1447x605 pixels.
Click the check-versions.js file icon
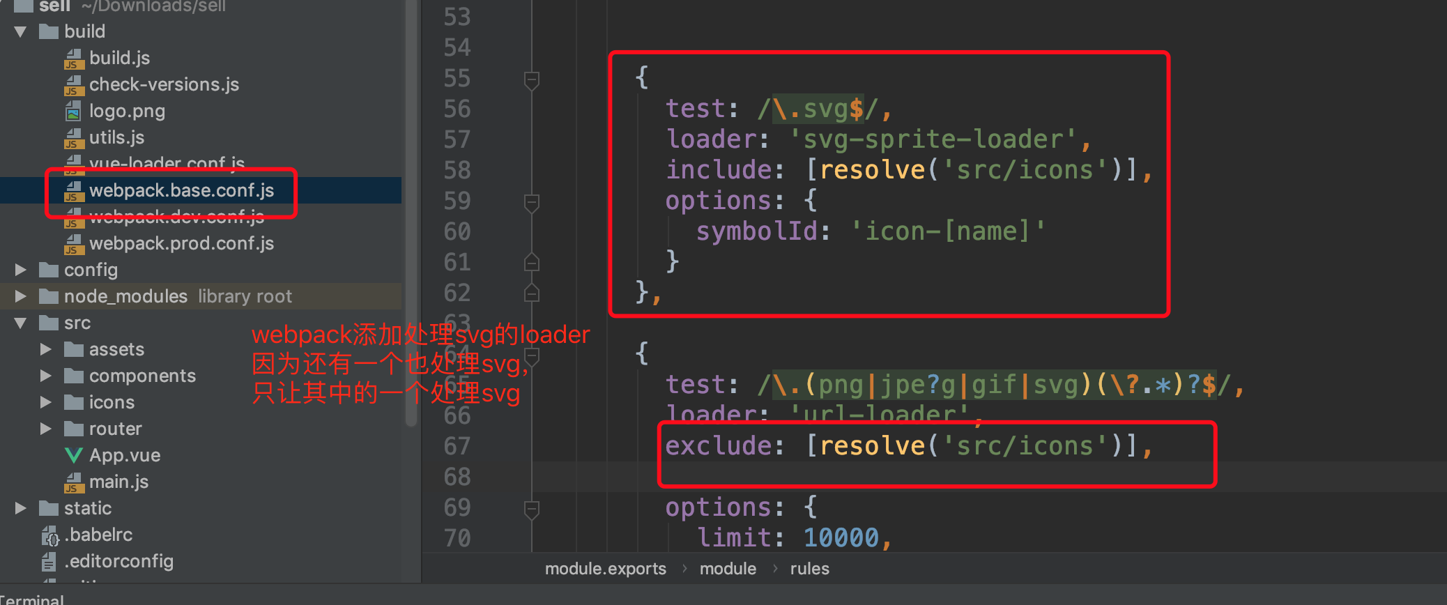[x=73, y=85]
